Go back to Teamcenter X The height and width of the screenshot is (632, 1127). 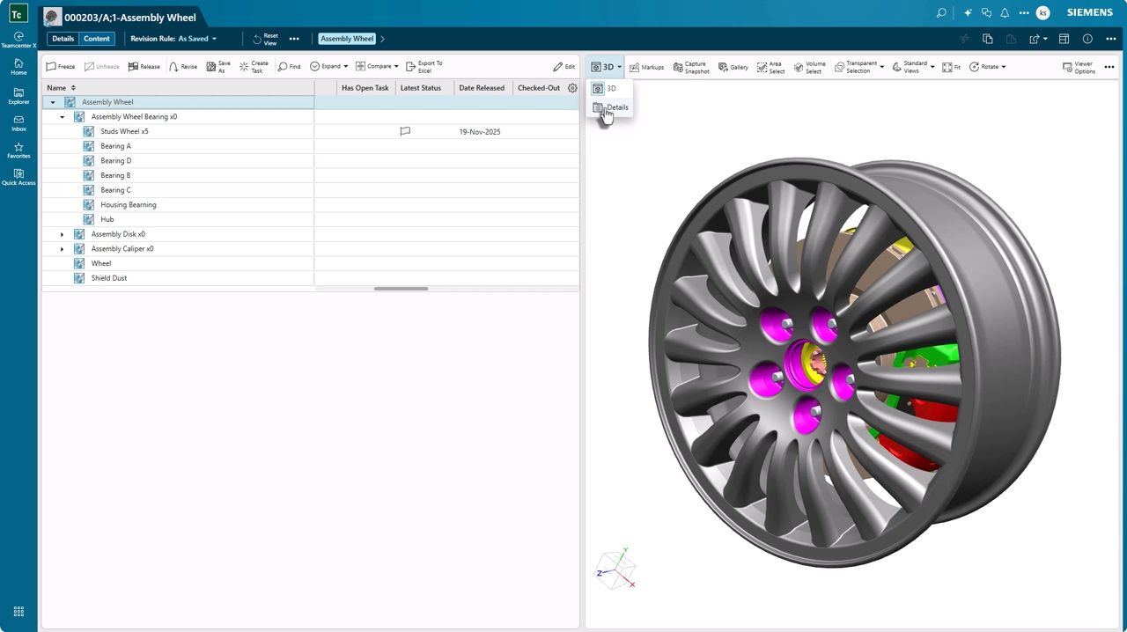[x=18, y=40]
